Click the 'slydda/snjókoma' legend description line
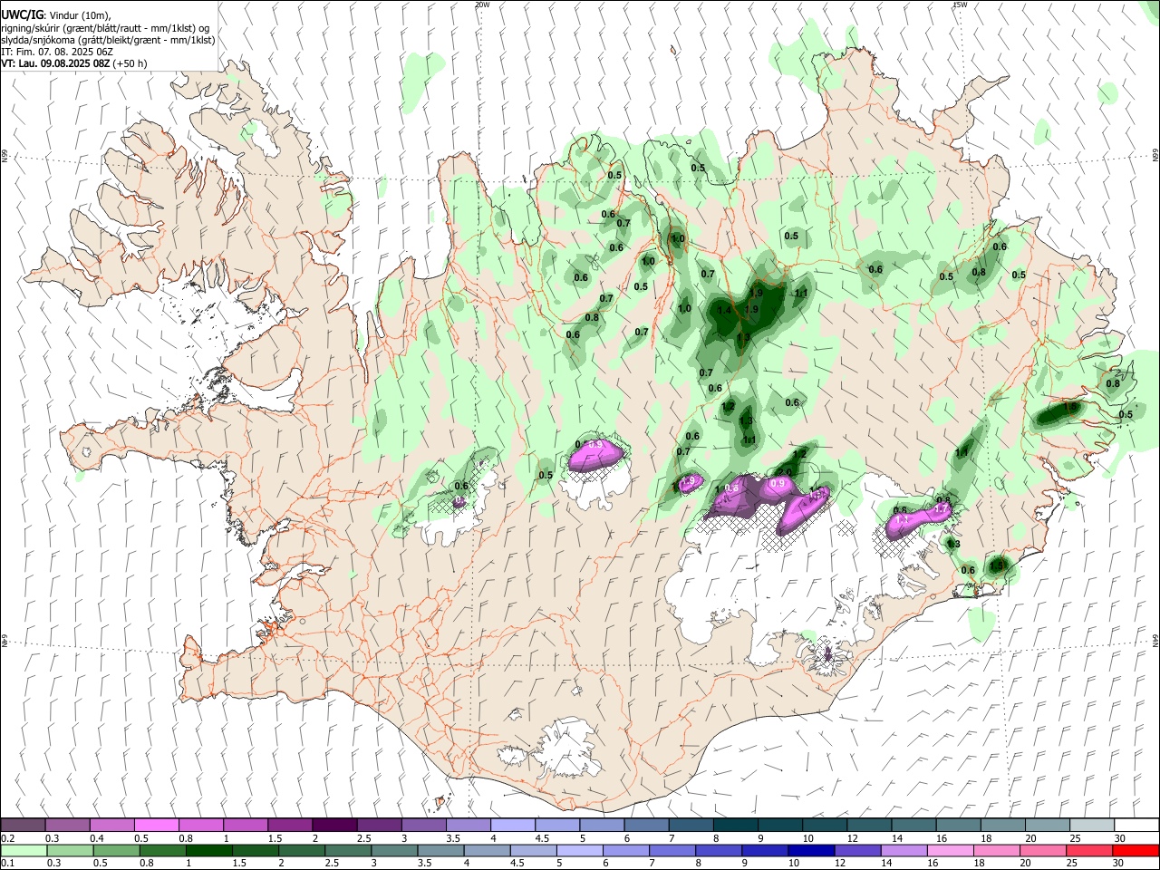1160x870 pixels. click(x=109, y=40)
